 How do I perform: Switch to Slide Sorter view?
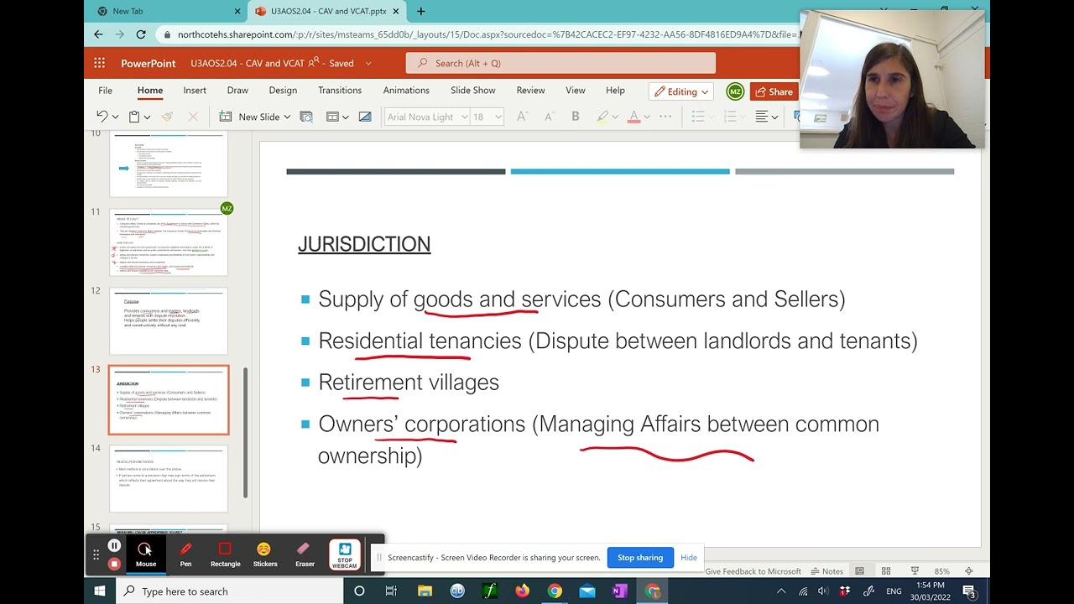pos(886,571)
